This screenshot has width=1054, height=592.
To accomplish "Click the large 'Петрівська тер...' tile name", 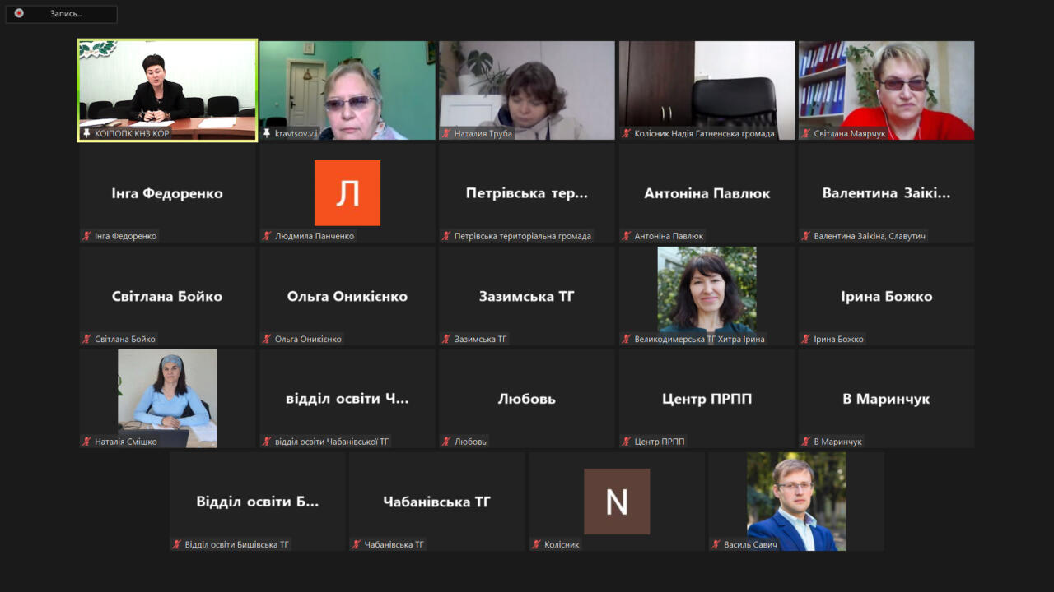I will coord(527,194).
